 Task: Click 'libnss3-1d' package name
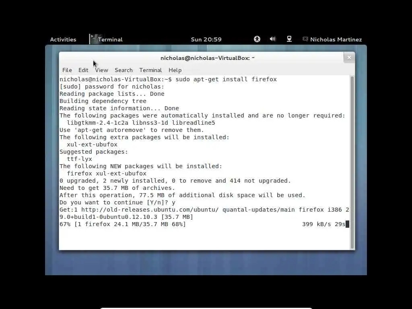tap(150, 123)
